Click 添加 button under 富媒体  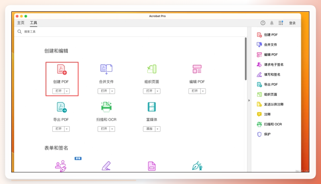pos(149,129)
